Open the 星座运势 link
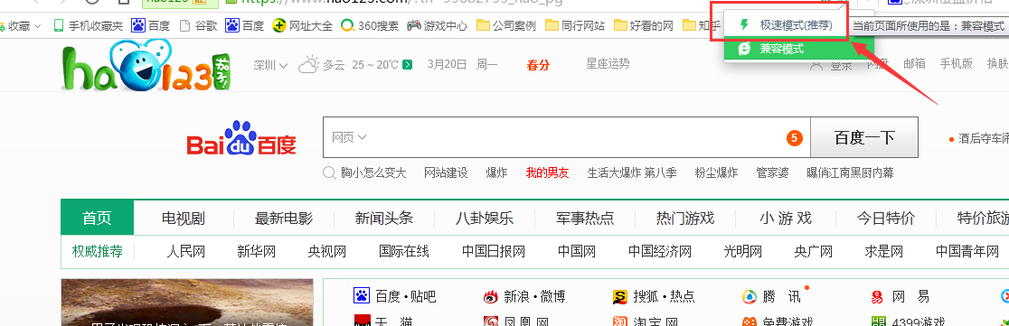Viewport: 1009px width, 326px height. (x=608, y=63)
